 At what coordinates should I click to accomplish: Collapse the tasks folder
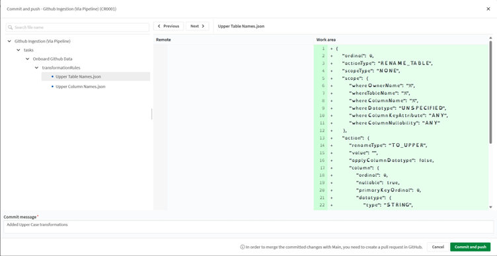(19, 50)
